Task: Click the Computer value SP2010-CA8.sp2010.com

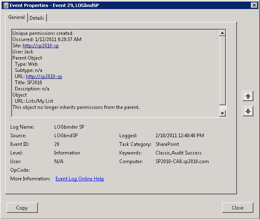Action: pyautogui.click(x=182, y=161)
